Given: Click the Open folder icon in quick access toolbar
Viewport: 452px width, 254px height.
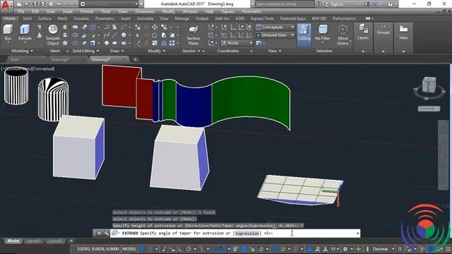Looking at the screenshot, I should coord(27,4).
